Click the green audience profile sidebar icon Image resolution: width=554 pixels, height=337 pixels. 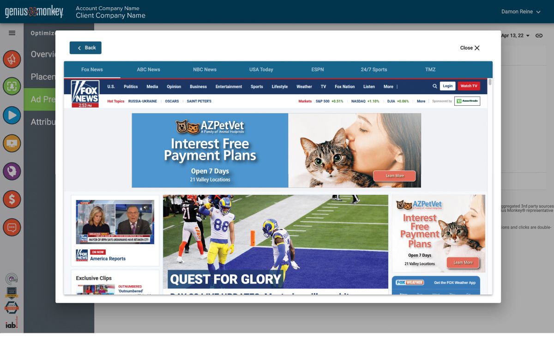tap(12, 86)
